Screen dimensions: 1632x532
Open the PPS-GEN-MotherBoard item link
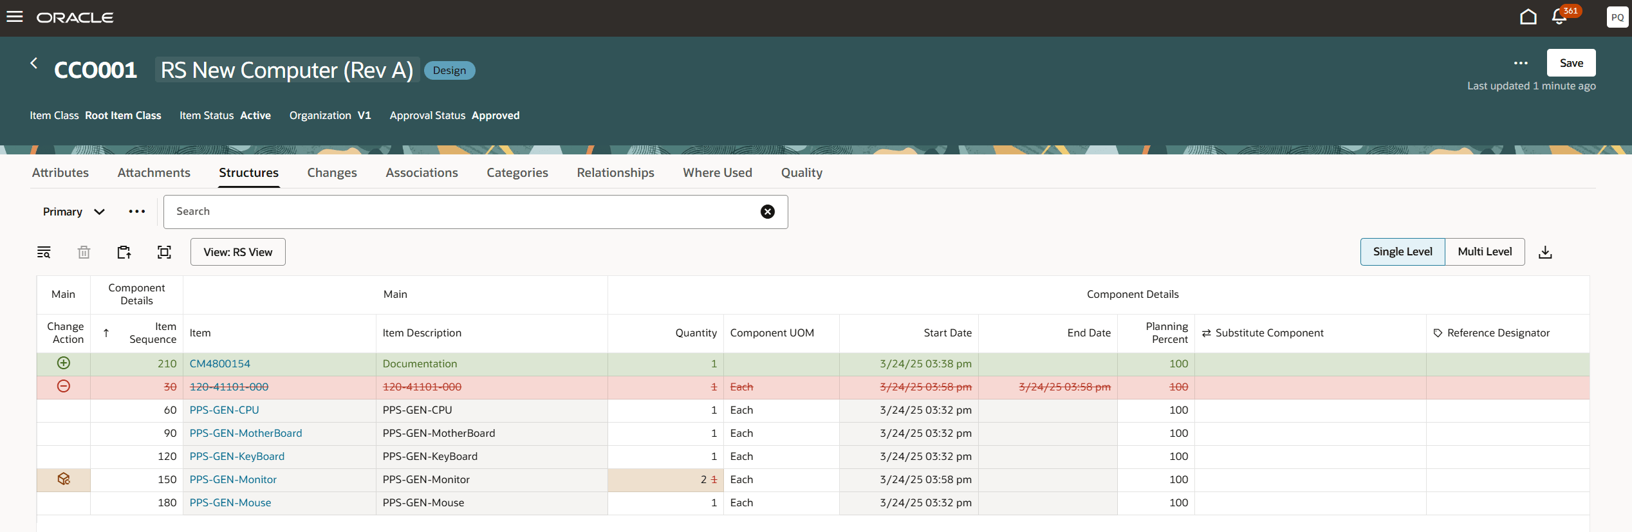[245, 433]
